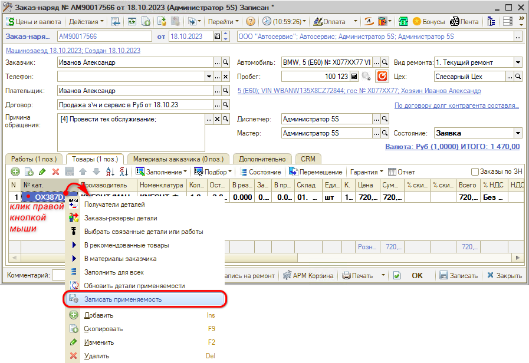Screen dimensions: 529x363
Task: Click the green checkmark document icon near OK
Action: 397,276
